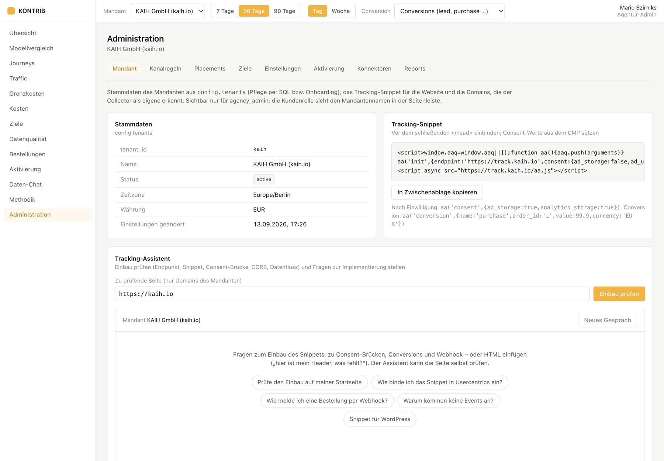Select the 7 Tage range
This screenshot has height=461, width=664.
tap(225, 11)
